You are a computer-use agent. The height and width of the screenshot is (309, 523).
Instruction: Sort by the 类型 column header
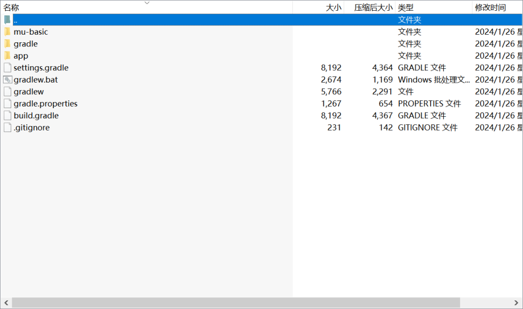[406, 8]
